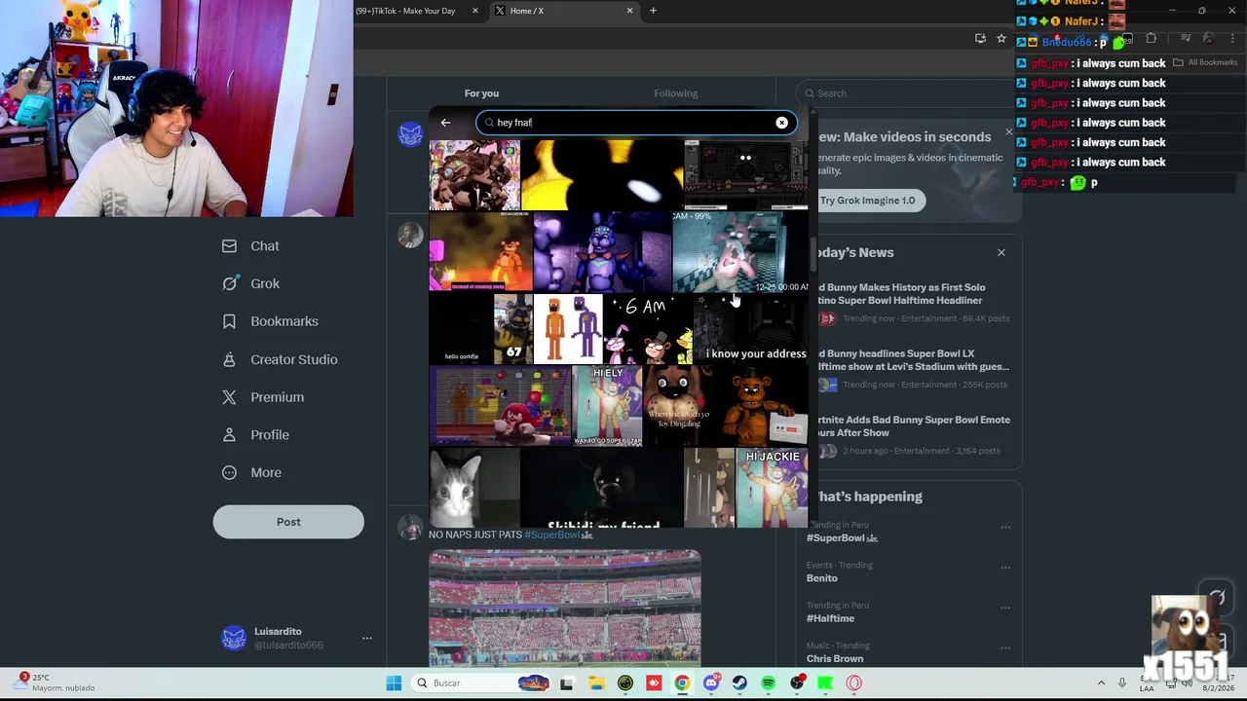Switch to the TikTok browser tab
Image resolution: width=1247 pixels, height=701 pixels.
pyautogui.click(x=405, y=11)
